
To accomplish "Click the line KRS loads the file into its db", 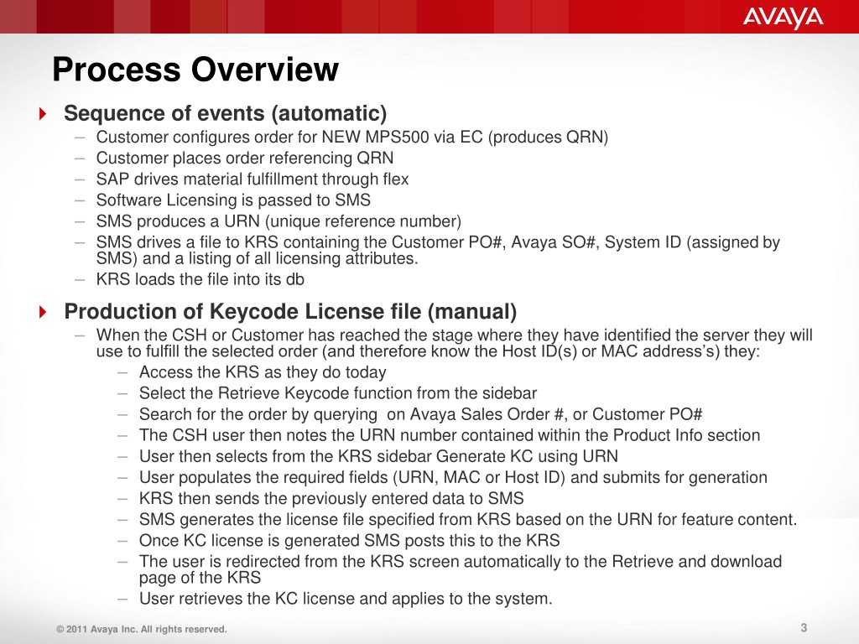I will click(200, 279).
